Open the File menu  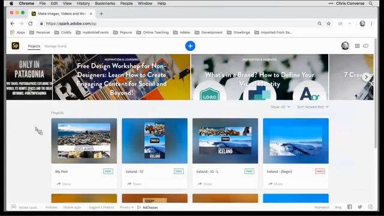pos(43,4)
